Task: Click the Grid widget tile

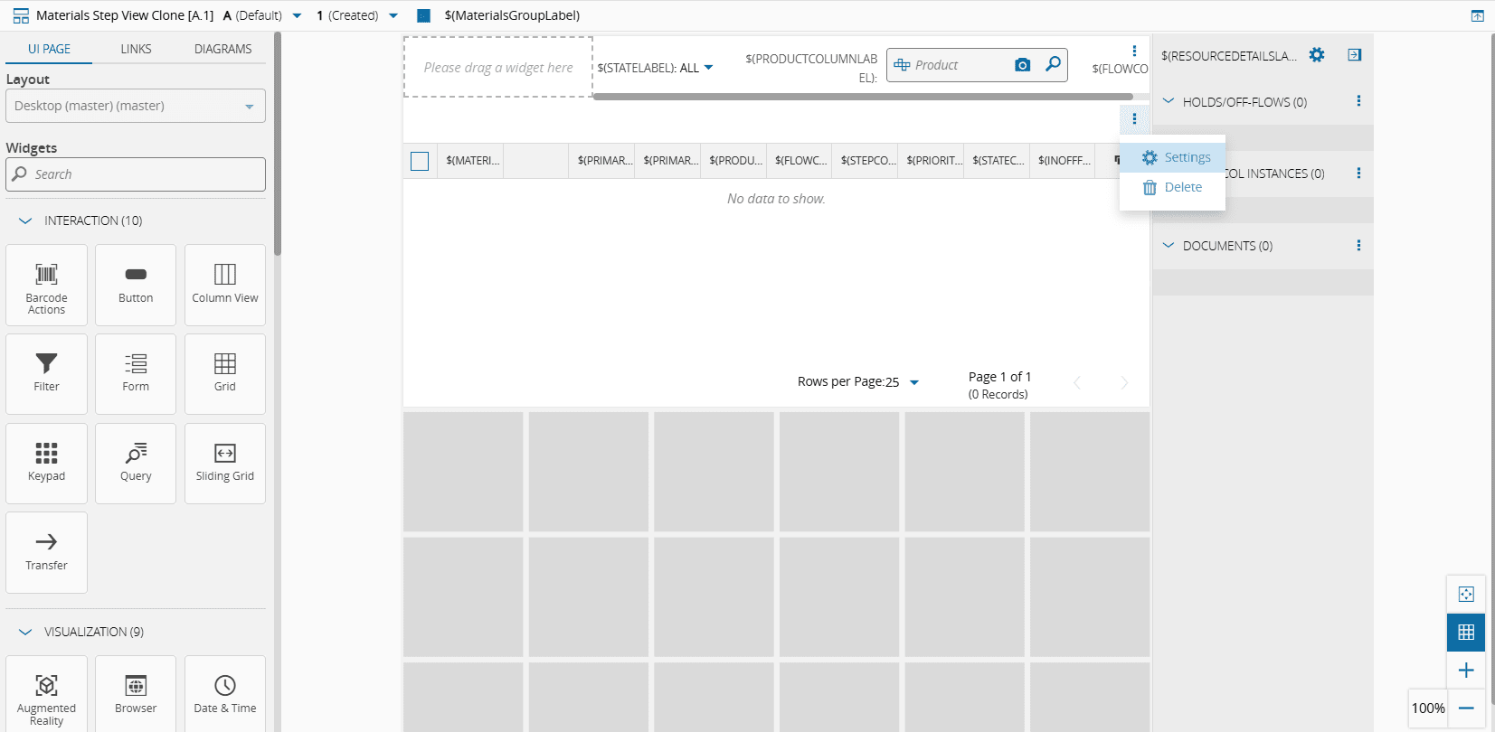Action: coord(225,374)
